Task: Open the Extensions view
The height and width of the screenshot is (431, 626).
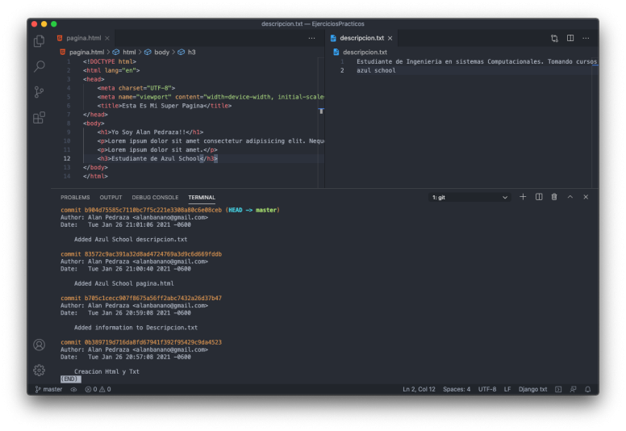Action: pos(39,118)
